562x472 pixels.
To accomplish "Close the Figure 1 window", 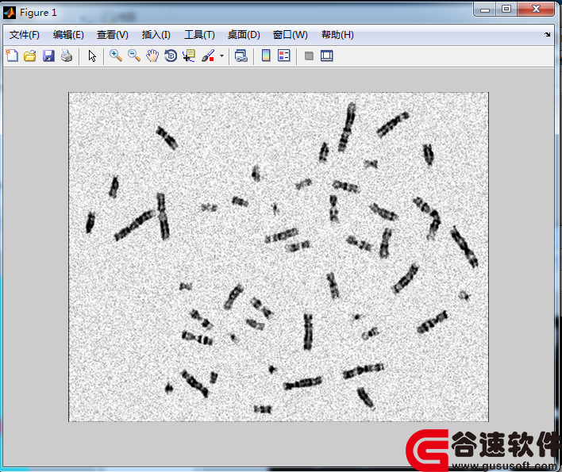I will (536, 10).
